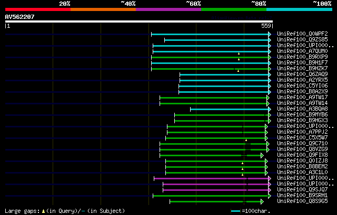This screenshot has height=215, width=337.
Task: Click the green arrowhead on the B9MYB6 row
Action: coord(270,115)
